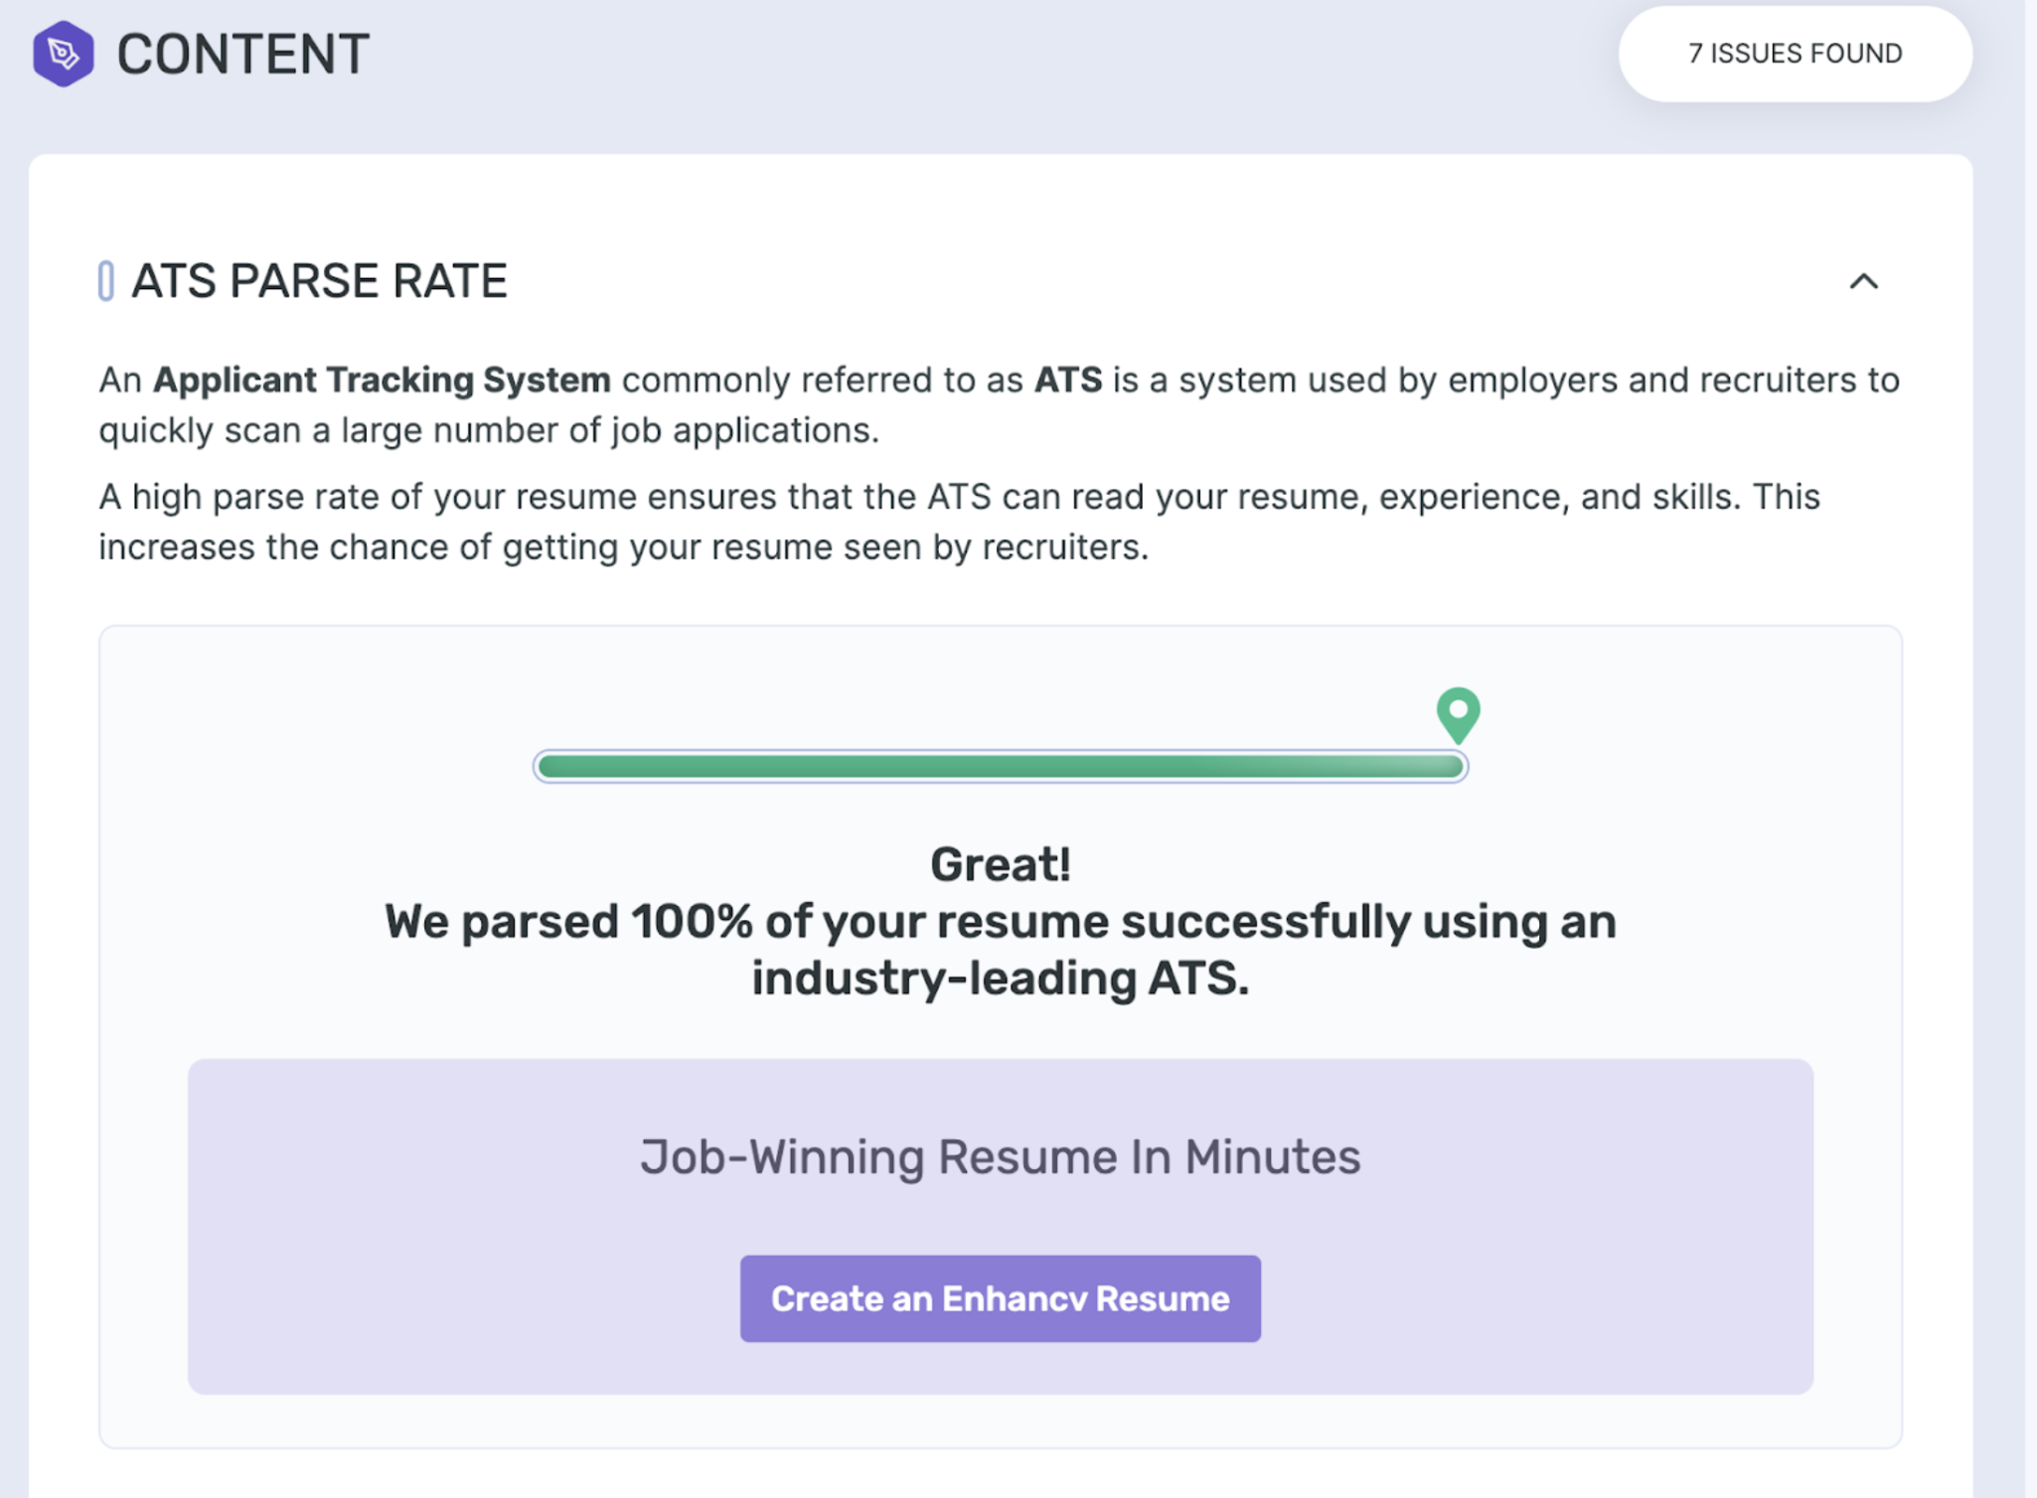Viewport: 2037px width, 1498px height.
Task: Click the 'A high parse rate' paragraph
Action: [959, 497]
